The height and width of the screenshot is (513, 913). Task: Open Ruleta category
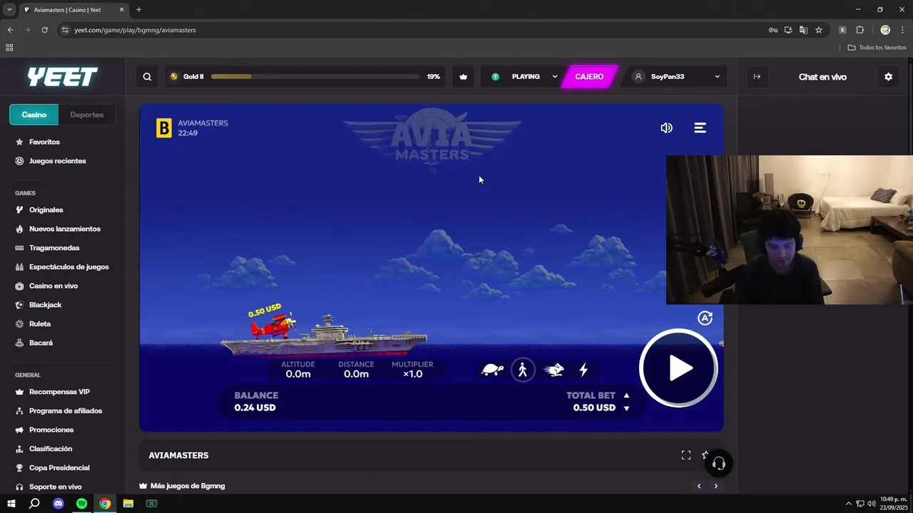click(40, 324)
